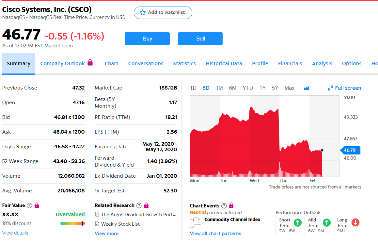Click the lock icon next to Related Research
The width and height of the screenshot is (378, 244).
[146, 205]
